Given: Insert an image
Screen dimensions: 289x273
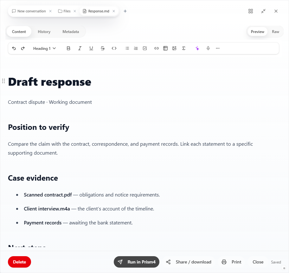Looking at the screenshot, I should [174, 48].
